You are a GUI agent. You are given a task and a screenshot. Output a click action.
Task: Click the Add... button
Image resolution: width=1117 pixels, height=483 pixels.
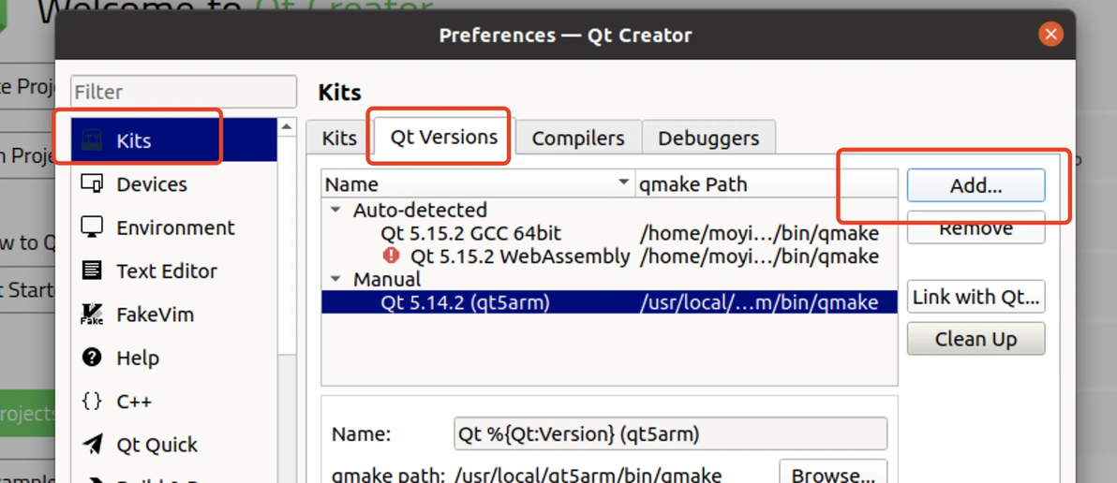click(976, 185)
